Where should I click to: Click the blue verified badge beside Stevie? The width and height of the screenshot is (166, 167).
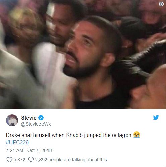(41, 118)
